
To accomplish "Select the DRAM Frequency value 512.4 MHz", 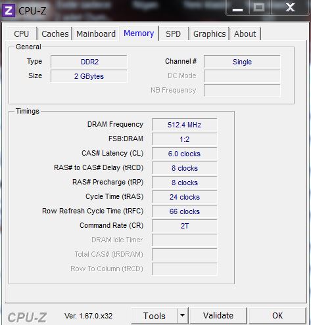I will click(x=185, y=125).
